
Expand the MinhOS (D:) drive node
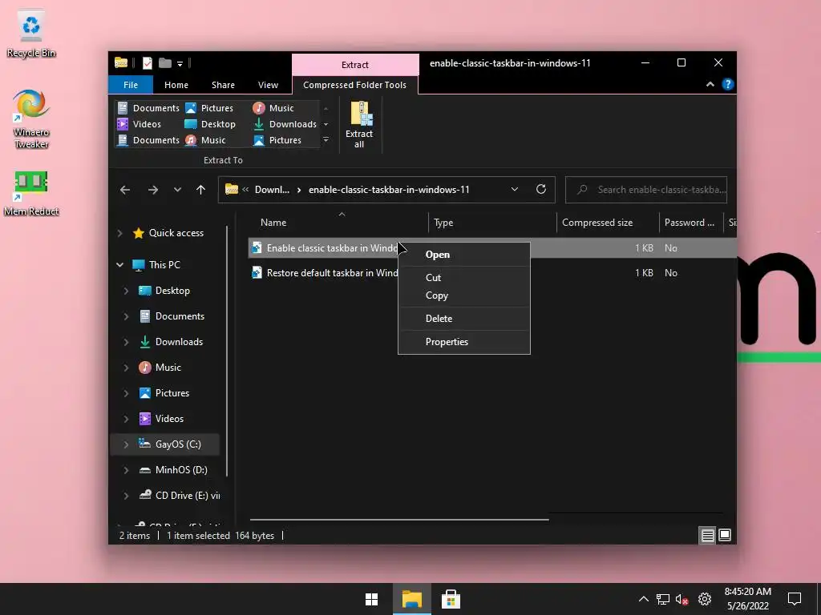126,470
